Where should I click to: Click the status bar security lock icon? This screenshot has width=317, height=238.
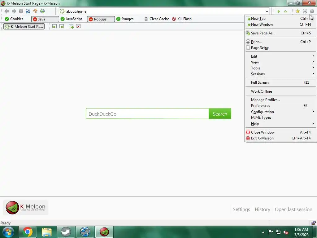tap(313, 223)
